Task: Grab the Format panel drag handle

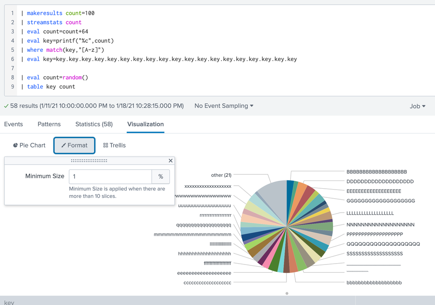Action: point(89,161)
